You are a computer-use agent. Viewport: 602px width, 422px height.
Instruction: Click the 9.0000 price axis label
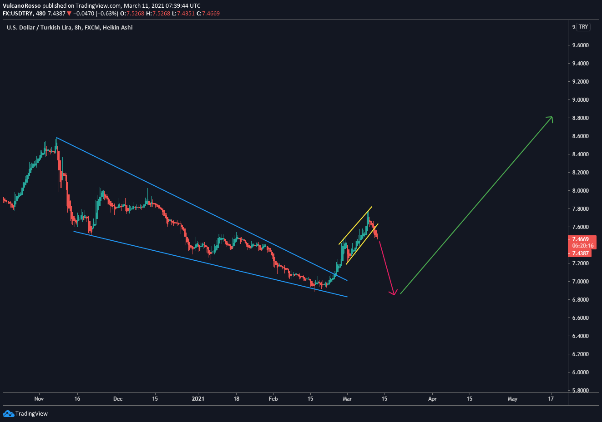[581, 100]
